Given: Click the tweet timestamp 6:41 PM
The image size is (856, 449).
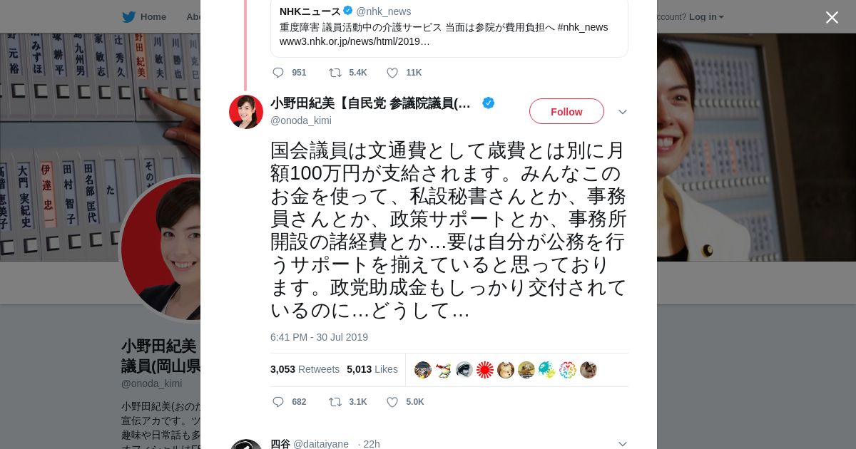Looking at the screenshot, I should click(x=319, y=337).
